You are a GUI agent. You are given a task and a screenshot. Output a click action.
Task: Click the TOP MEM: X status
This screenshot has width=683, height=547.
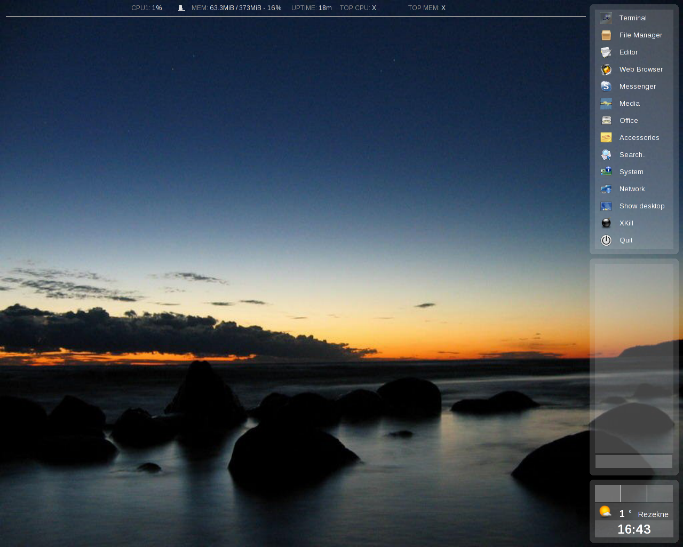(x=427, y=8)
